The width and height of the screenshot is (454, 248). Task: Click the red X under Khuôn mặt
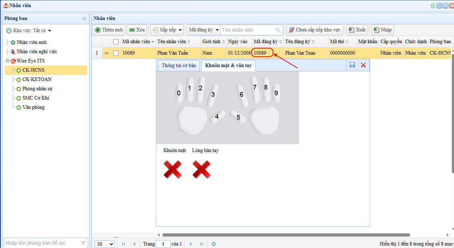(172, 169)
